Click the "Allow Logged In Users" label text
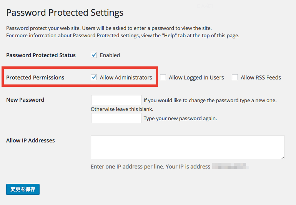296x205 pixels. point(196,78)
